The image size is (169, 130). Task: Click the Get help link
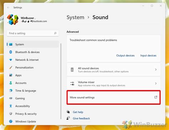pos(78,112)
